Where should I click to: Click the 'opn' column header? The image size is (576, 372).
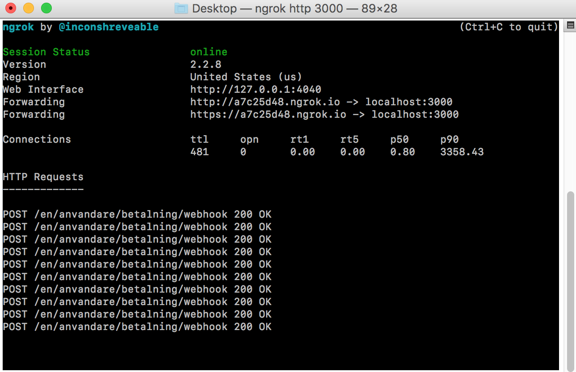click(x=249, y=140)
